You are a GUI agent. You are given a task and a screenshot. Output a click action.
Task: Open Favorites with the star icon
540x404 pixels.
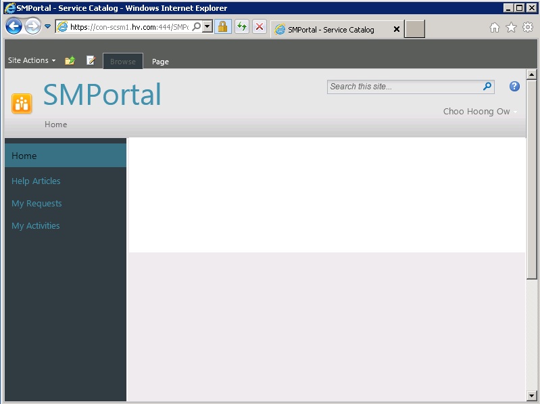[511, 27]
